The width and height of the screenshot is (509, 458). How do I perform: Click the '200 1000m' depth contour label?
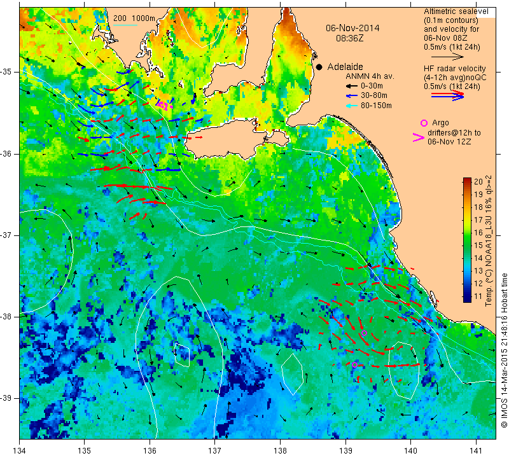pyautogui.click(x=134, y=18)
